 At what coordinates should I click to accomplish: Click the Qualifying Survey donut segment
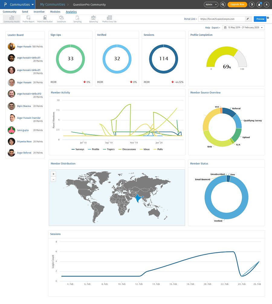pyautogui.click(x=238, y=121)
